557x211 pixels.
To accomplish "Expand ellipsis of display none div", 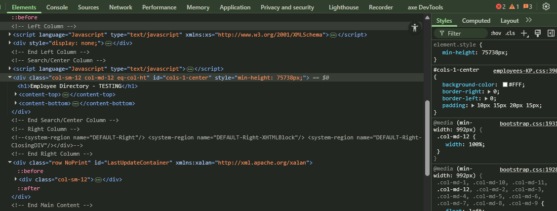I will [109, 43].
